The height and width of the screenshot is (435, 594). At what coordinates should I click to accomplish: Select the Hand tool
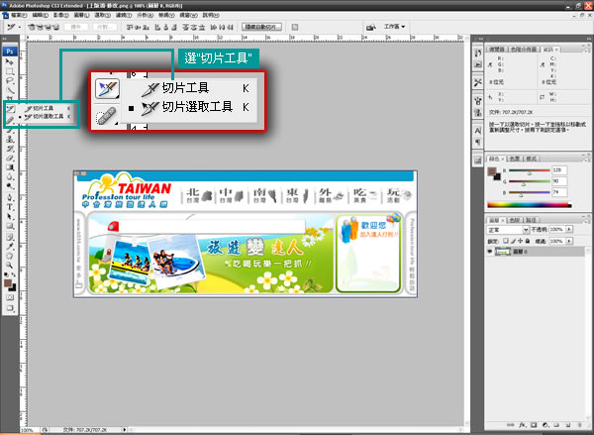point(10,256)
